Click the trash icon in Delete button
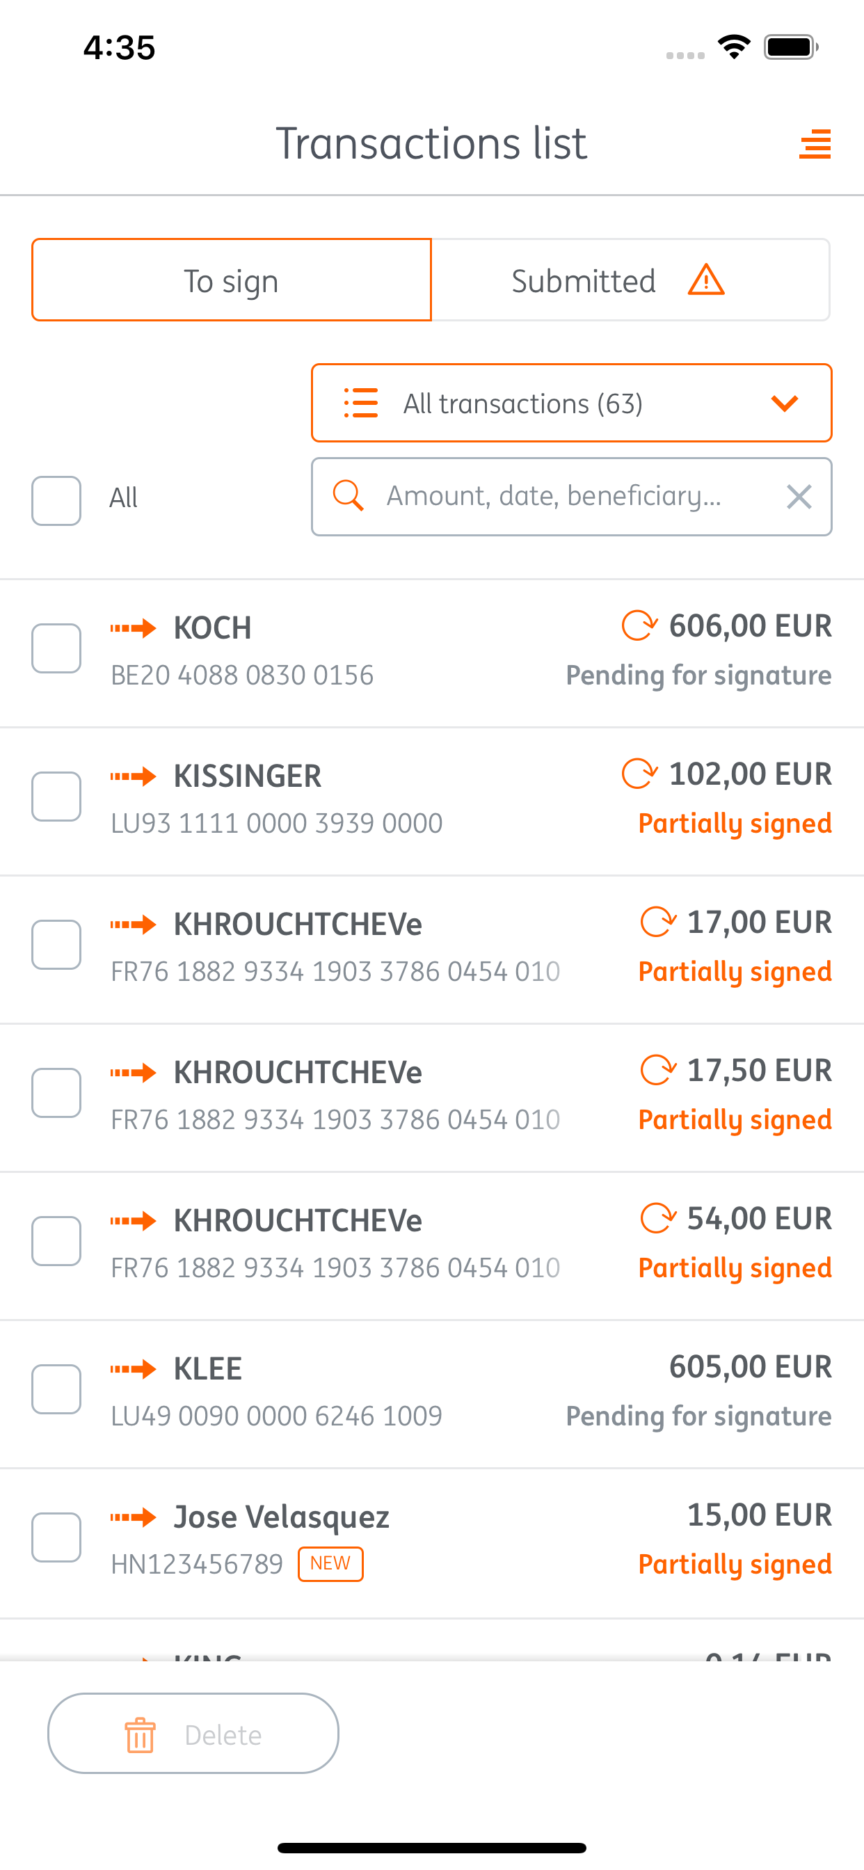This screenshot has height=1870, width=864. (x=140, y=1735)
